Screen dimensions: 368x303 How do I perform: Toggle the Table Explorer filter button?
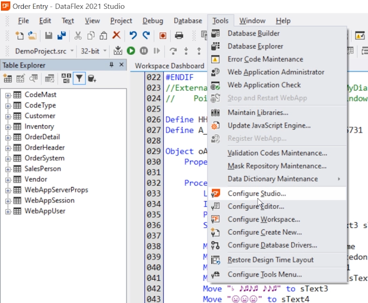point(79,79)
